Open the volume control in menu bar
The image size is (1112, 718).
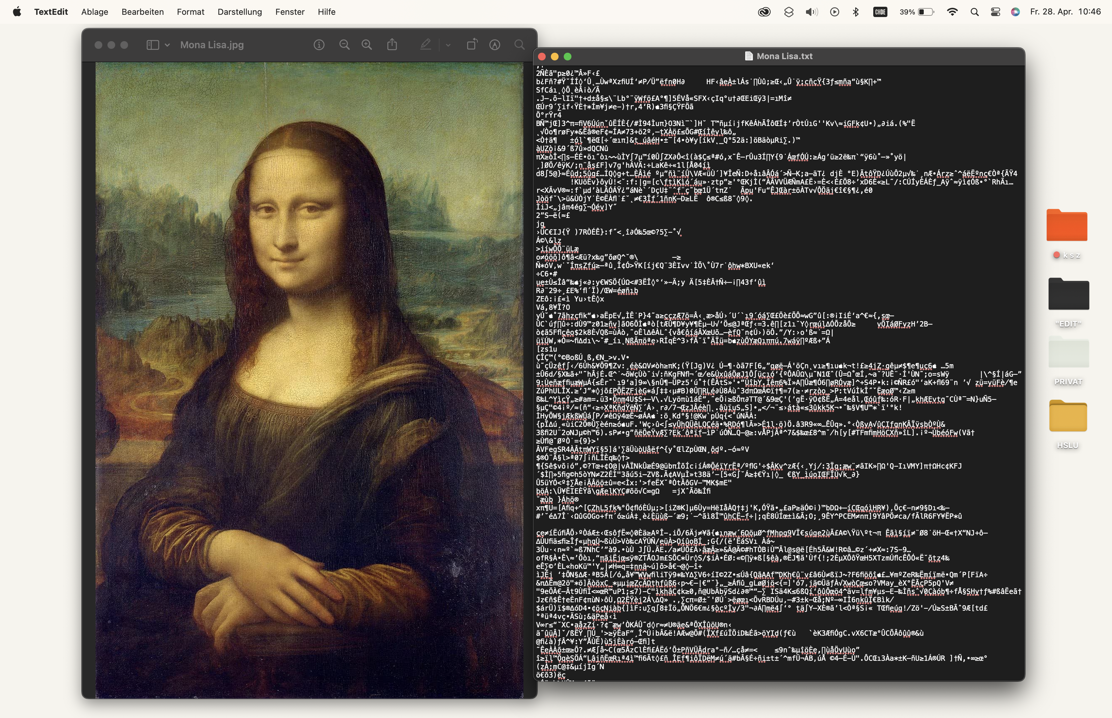(x=811, y=12)
